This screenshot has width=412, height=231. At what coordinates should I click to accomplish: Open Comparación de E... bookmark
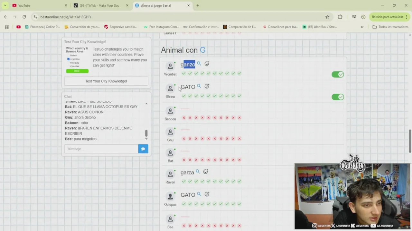click(x=240, y=27)
